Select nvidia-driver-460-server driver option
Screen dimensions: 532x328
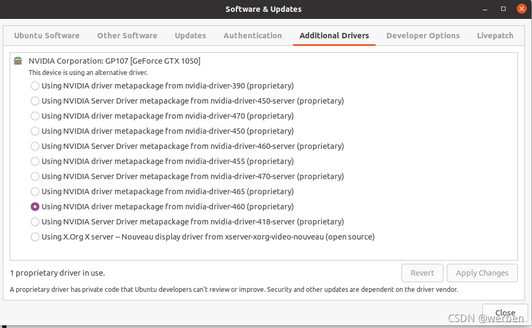35,146
